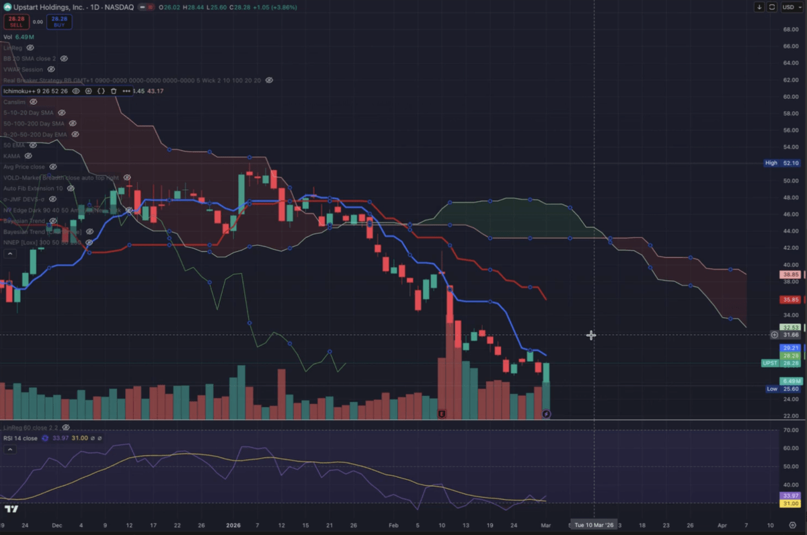Click the Upstart Holdings symbol title
The width and height of the screenshot is (807, 535).
[x=47, y=6]
